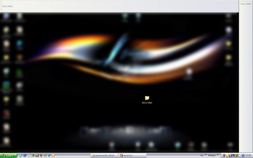The width and height of the screenshot is (253, 158).
Task: Switch to the Apophysis taskbar window
Action: (x=133, y=156)
